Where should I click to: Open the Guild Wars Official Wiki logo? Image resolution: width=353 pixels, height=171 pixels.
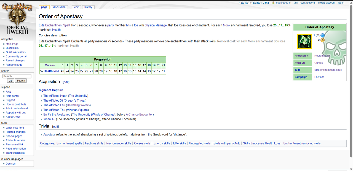17,19
